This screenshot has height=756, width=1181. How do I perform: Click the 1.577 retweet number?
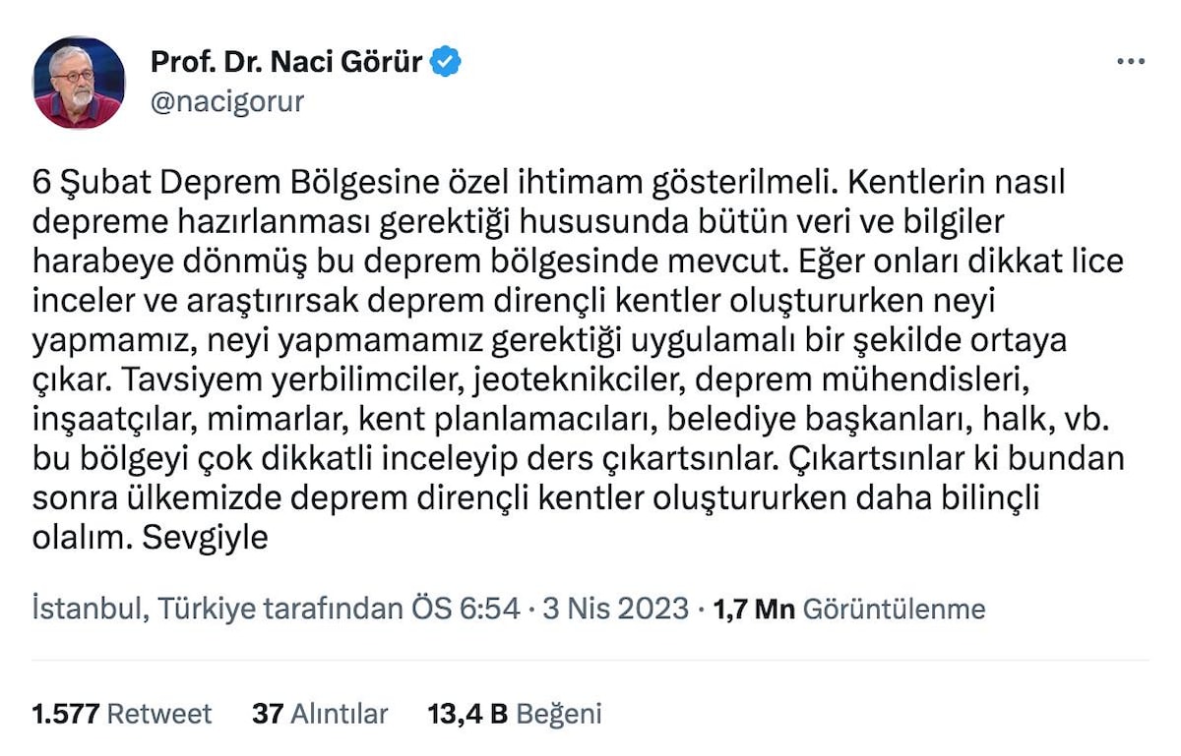click(65, 714)
